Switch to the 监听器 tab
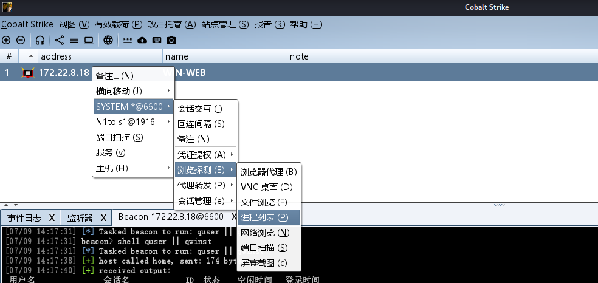The width and height of the screenshot is (598, 283). [80, 217]
